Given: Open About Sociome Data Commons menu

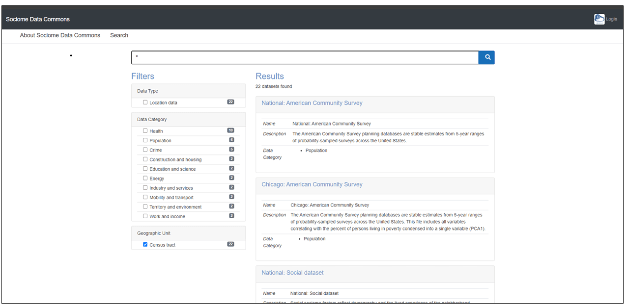Looking at the screenshot, I should 60,35.
